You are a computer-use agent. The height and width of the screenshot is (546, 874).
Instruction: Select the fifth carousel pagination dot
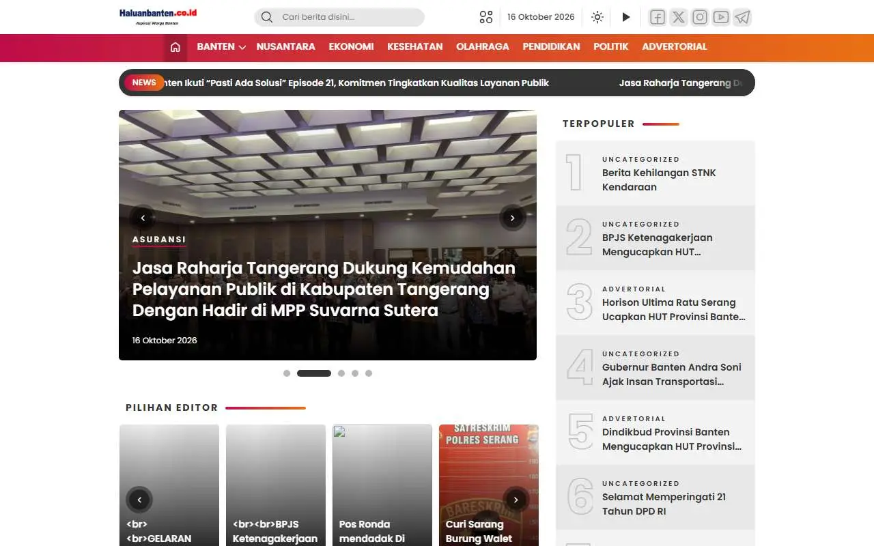point(369,373)
